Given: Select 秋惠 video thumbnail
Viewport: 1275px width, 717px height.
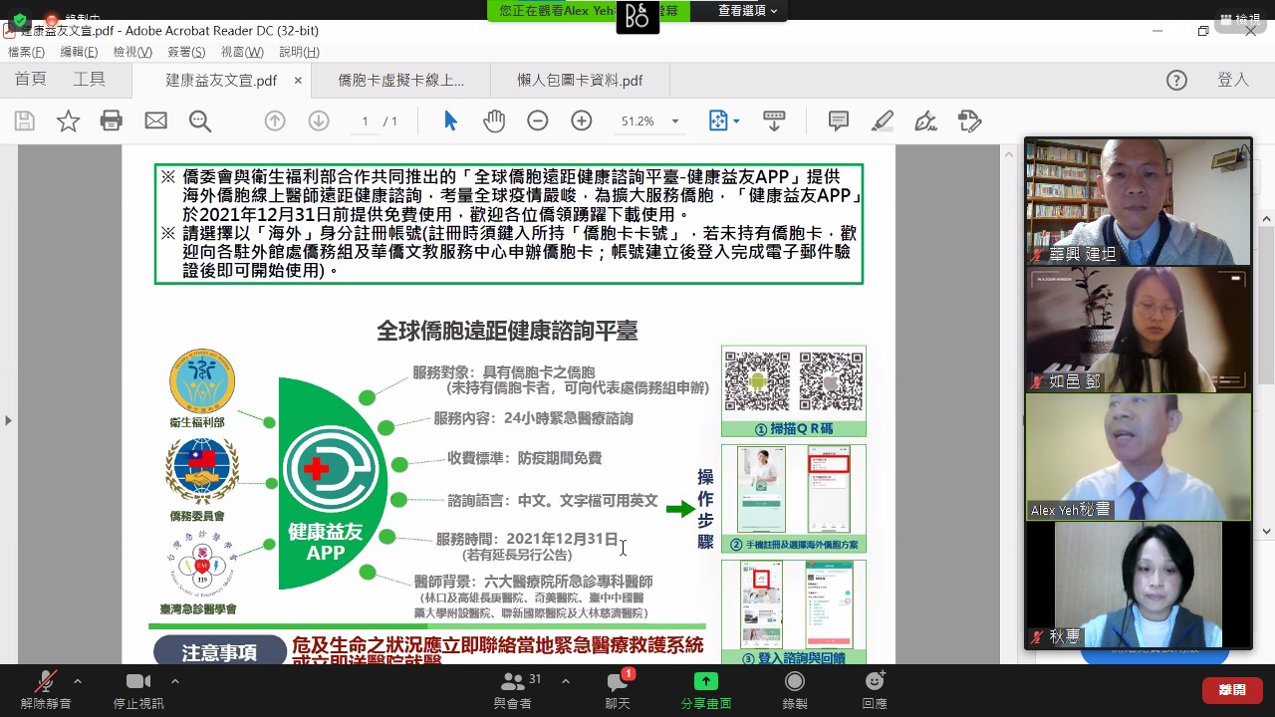Looking at the screenshot, I should [1139, 585].
